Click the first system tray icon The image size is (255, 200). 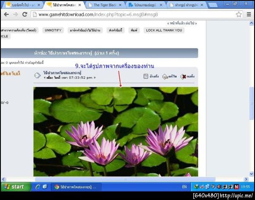(196, 187)
